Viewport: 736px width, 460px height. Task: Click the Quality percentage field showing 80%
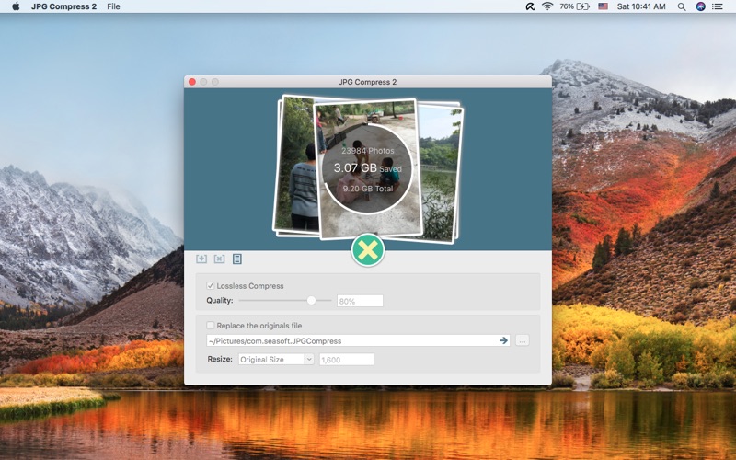(360, 301)
